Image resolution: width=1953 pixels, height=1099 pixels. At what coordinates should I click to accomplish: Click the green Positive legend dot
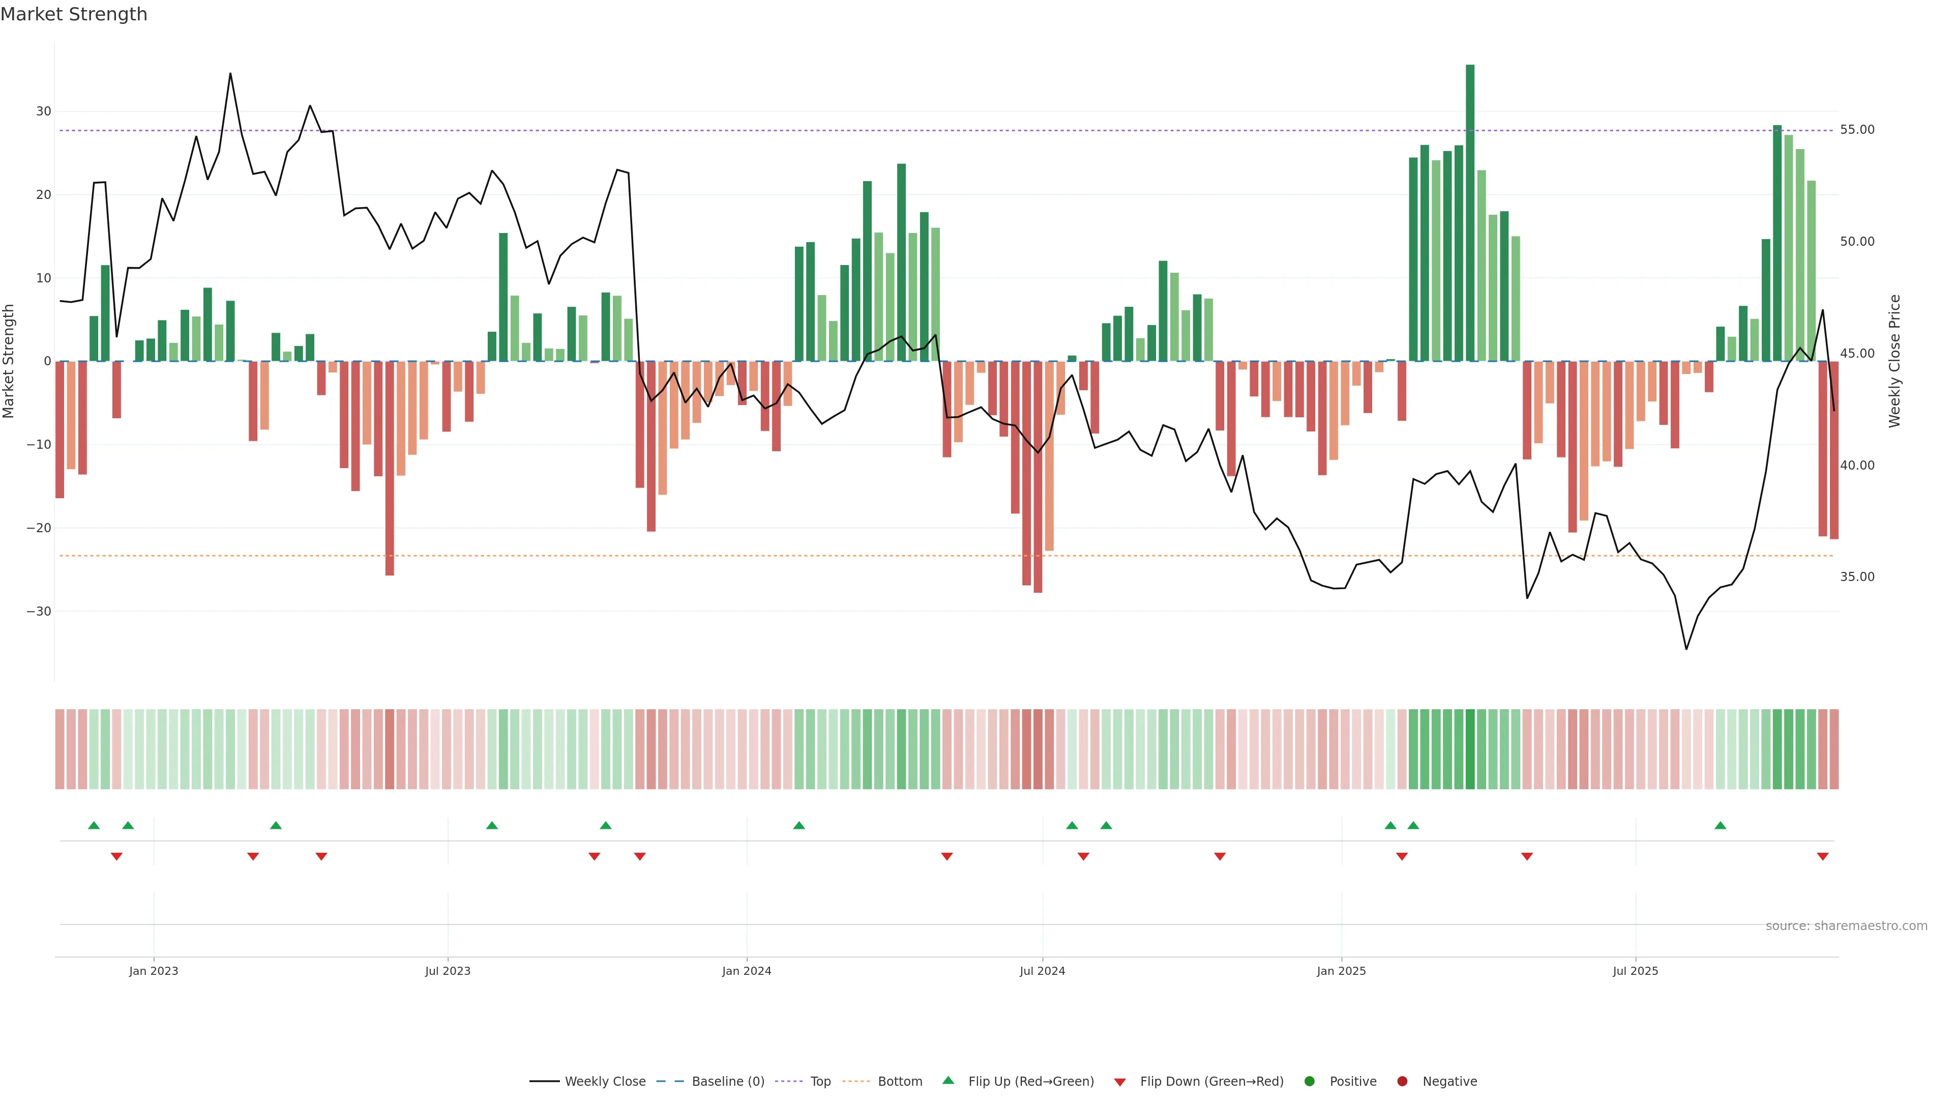[1309, 1082]
